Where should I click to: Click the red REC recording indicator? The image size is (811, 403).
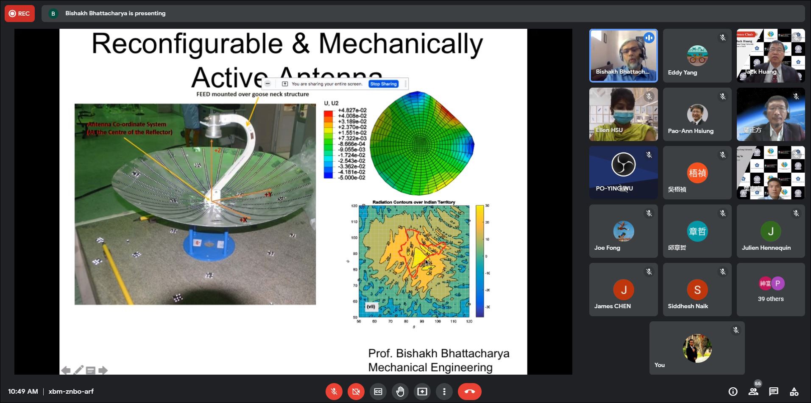point(20,14)
